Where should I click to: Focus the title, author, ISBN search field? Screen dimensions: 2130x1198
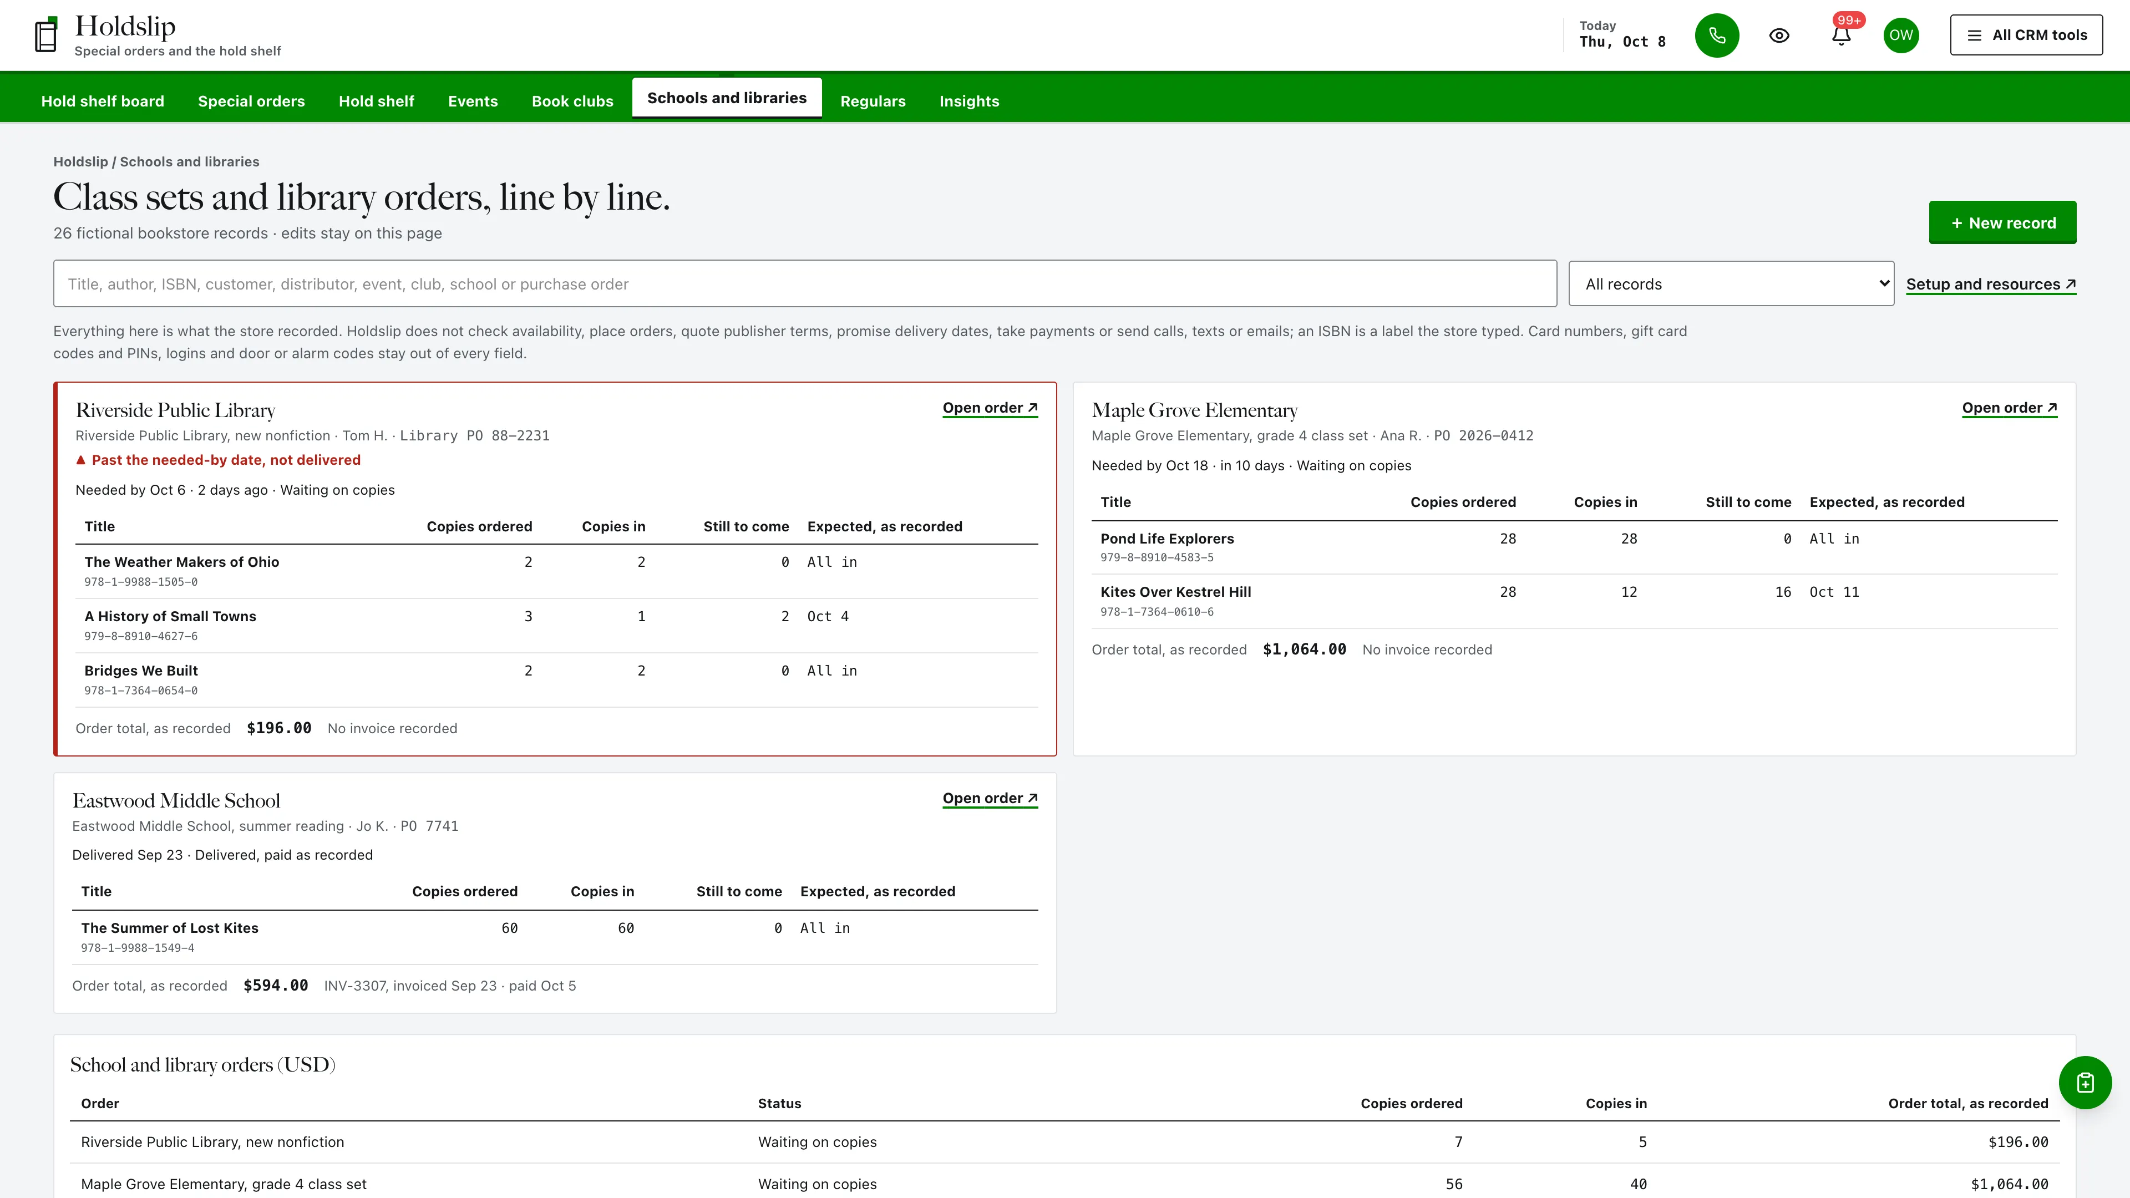point(804,283)
